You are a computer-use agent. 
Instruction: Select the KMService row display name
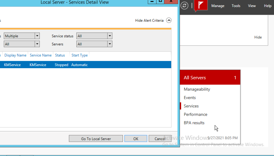[12, 65]
